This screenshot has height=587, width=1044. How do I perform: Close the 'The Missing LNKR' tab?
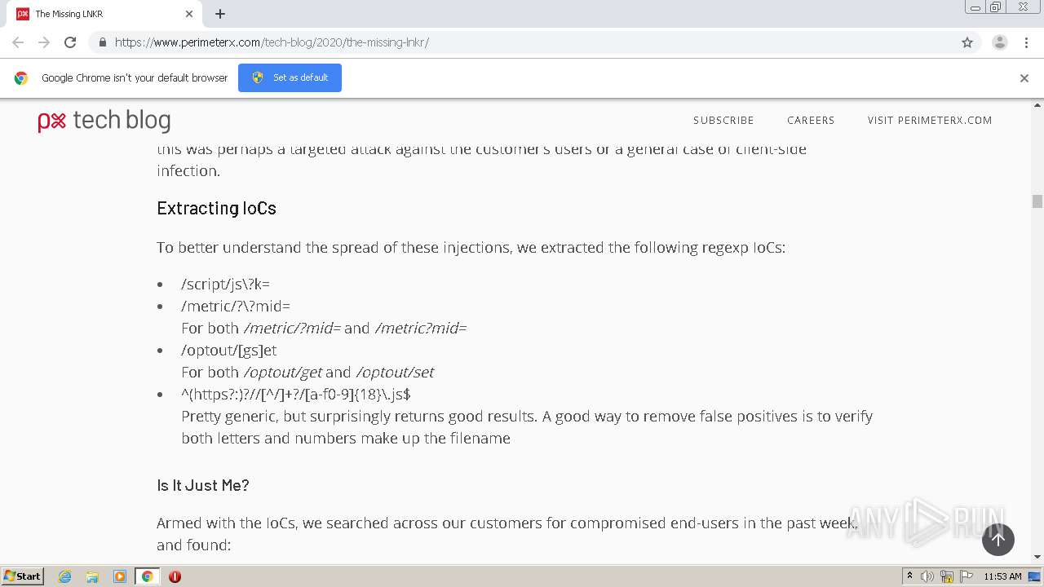(x=189, y=14)
